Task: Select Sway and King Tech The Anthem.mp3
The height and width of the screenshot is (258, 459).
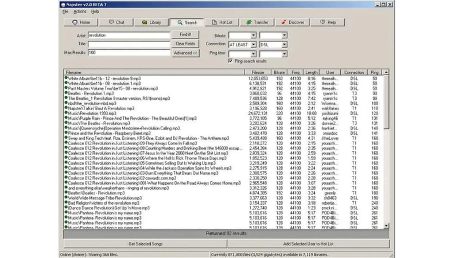Action: click(x=224, y=138)
